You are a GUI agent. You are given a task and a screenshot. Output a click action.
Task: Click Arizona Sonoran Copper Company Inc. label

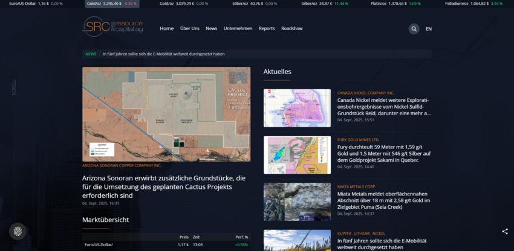coord(122,165)
